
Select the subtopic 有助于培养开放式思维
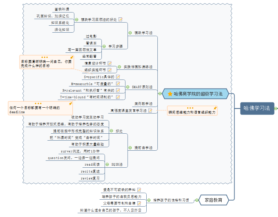click(66, 124)
